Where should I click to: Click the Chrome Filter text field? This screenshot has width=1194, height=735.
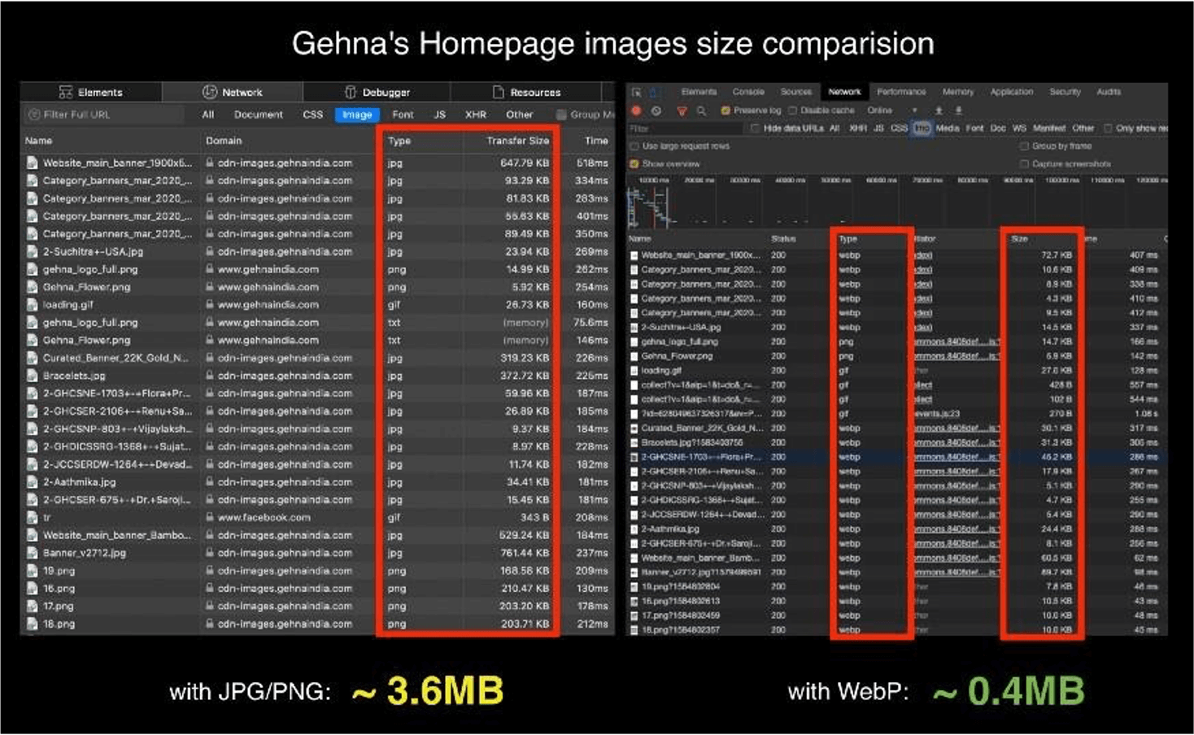686,128
